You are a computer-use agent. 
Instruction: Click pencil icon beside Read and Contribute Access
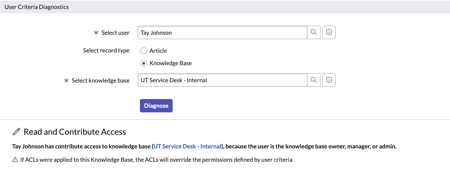[16, 132]
